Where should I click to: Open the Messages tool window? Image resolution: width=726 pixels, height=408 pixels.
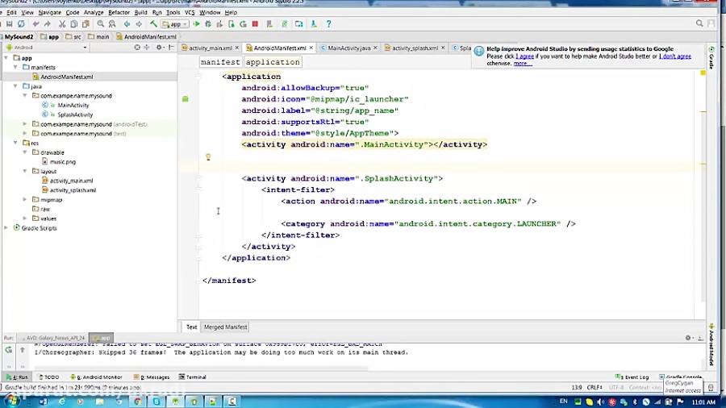click(x=152, y=377)
